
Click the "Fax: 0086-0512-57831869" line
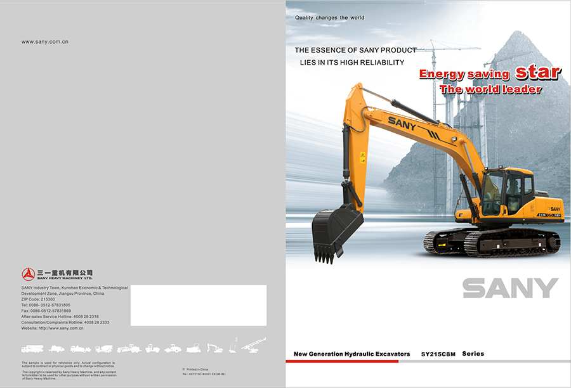pyautogui.click(x=46, y=311)
